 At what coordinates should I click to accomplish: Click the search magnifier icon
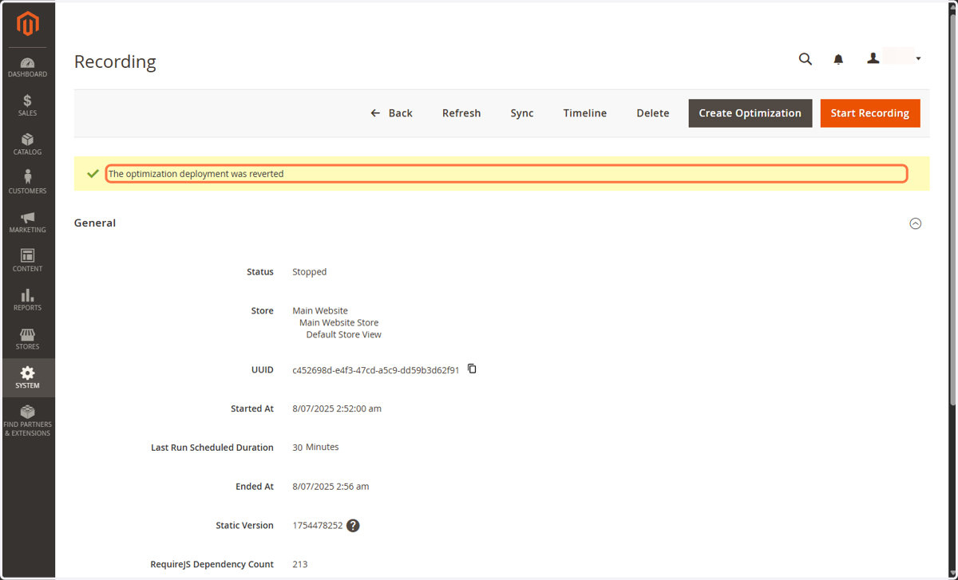[806, 59]
